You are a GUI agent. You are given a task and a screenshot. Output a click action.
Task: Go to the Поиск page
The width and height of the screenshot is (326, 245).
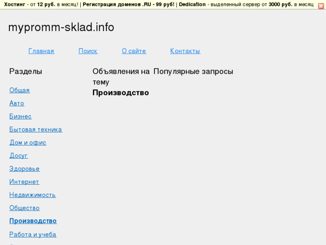(88, 51)
